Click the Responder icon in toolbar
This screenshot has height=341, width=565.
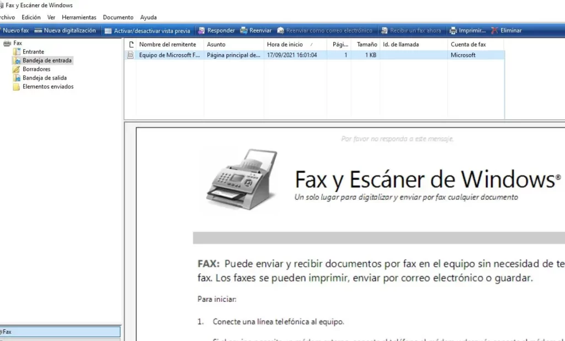[201, 31]
